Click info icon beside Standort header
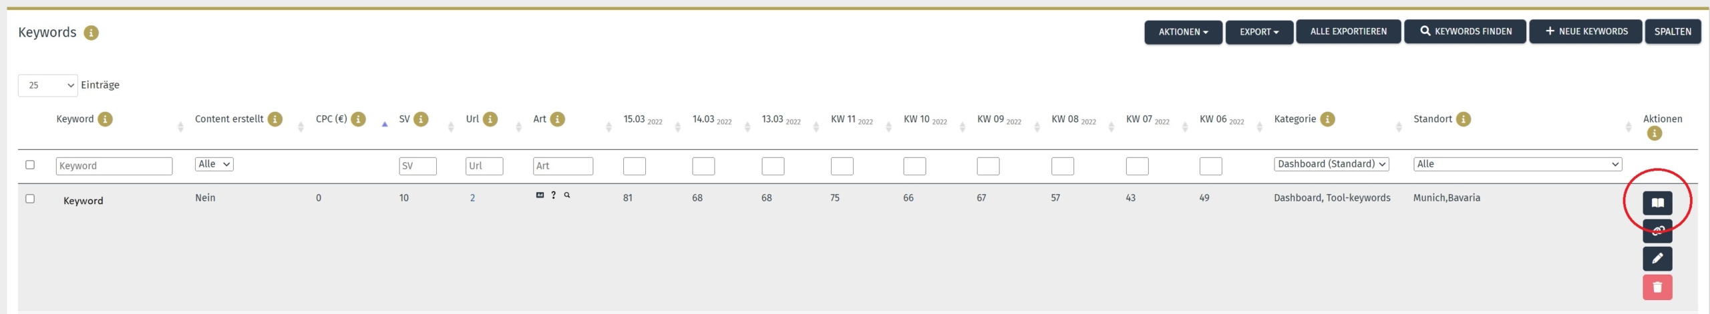Viewport: 1710px width, 314px height. (1464, 119)
